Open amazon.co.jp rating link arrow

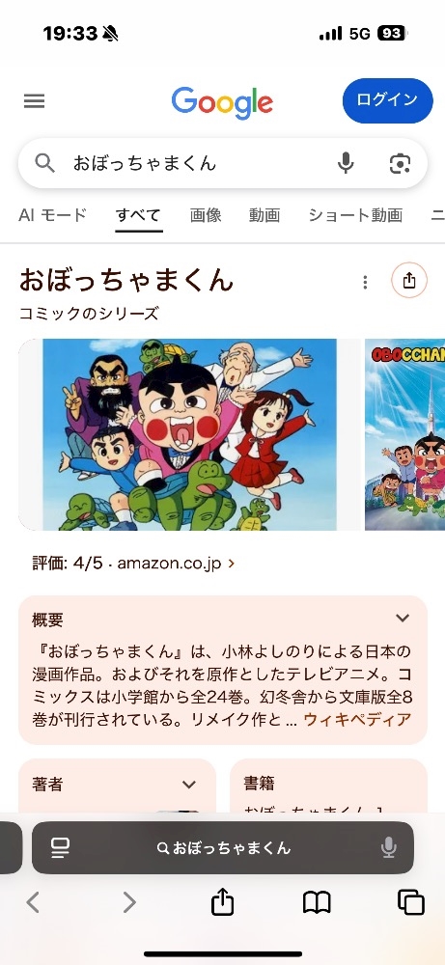click(232, 564)
